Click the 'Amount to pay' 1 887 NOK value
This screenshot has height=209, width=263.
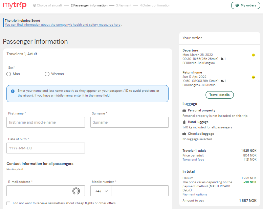click(248, 201)
